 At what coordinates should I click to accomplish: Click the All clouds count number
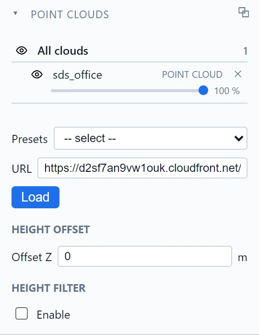tap(245, 51)
